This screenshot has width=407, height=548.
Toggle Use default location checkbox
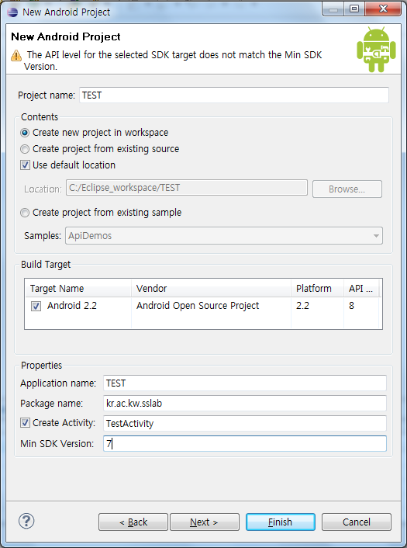[25, 165]
